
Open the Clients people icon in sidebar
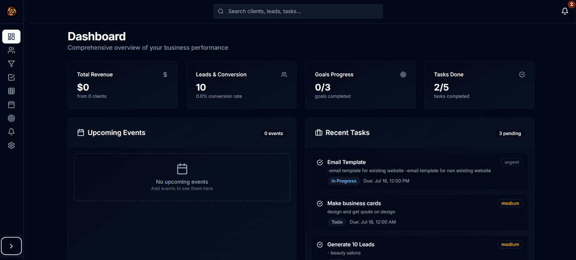click(x=12, y=50)
